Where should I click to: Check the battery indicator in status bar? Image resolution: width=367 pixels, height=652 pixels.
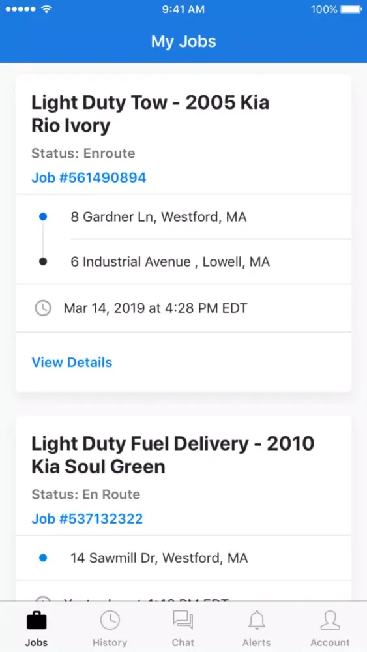[351, 9]
